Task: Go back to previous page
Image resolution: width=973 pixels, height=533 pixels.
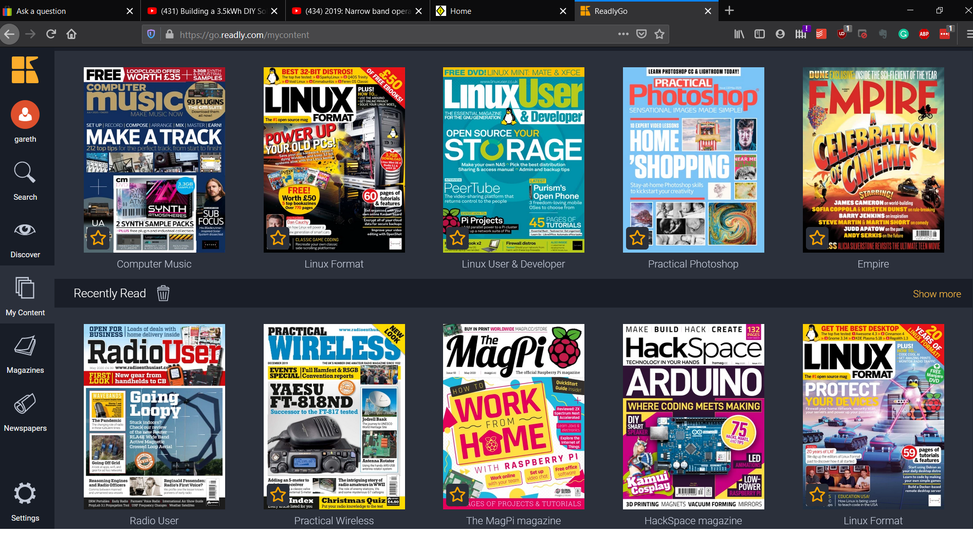Action: [x=9, y=34]
